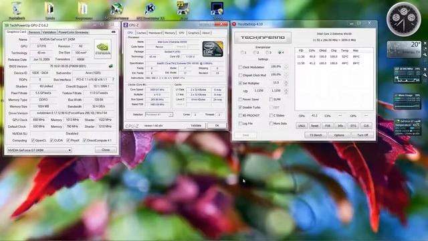Enable Chipset Clock Mod checkbox
Image resolution: width=428 pixels, height=241 pixels.
point(240,75)
